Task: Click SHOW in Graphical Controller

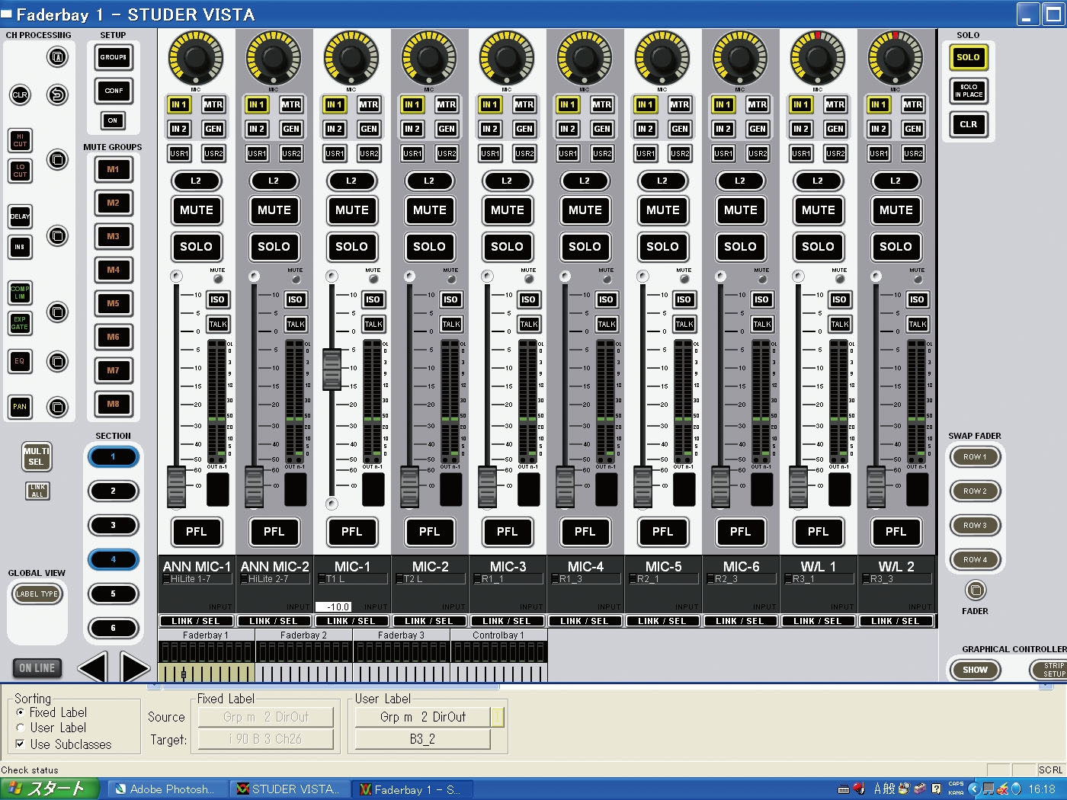Action: click(x=975, y=670)
